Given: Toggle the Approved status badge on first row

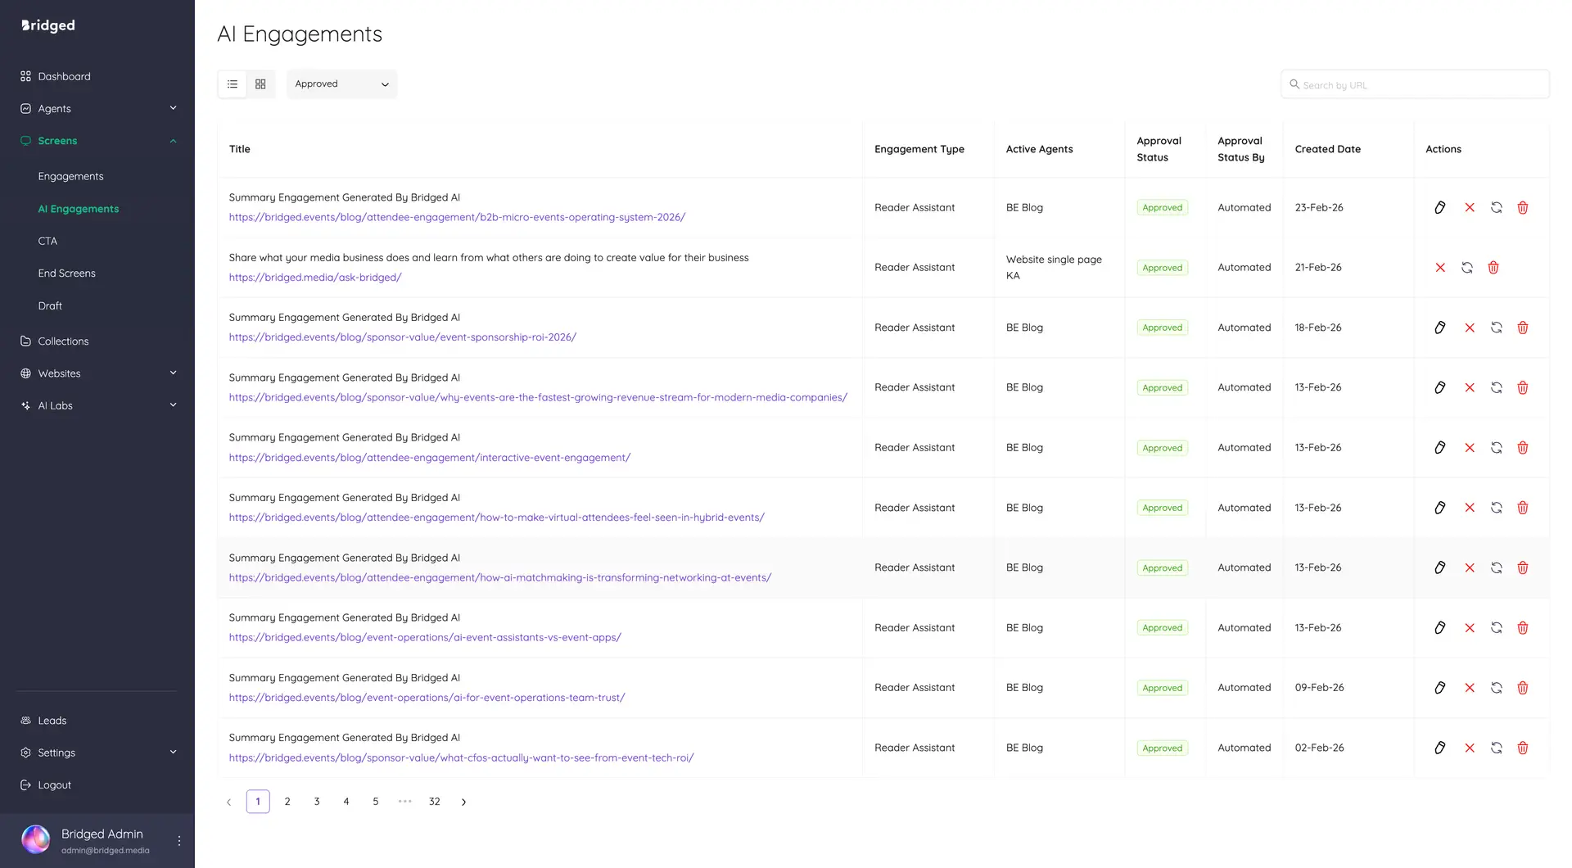Looking at the screenshot, I should tap(1162, 207).
